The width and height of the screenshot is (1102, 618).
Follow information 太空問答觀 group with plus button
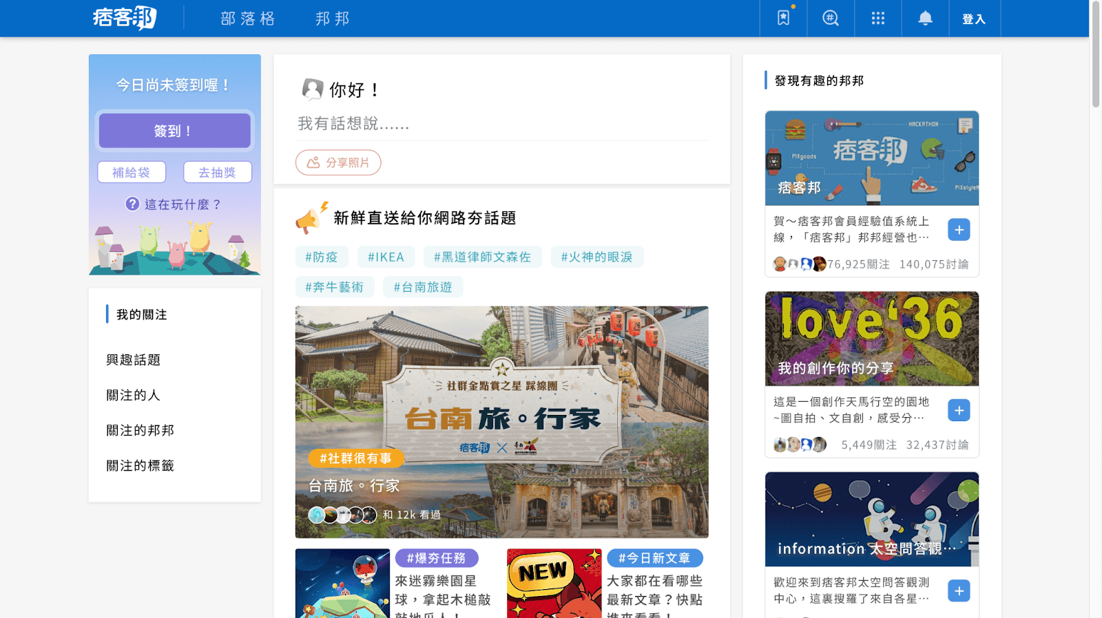[x=959, y=590]
